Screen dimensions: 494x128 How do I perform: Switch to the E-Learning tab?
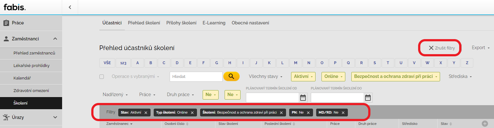coord(214,23)
